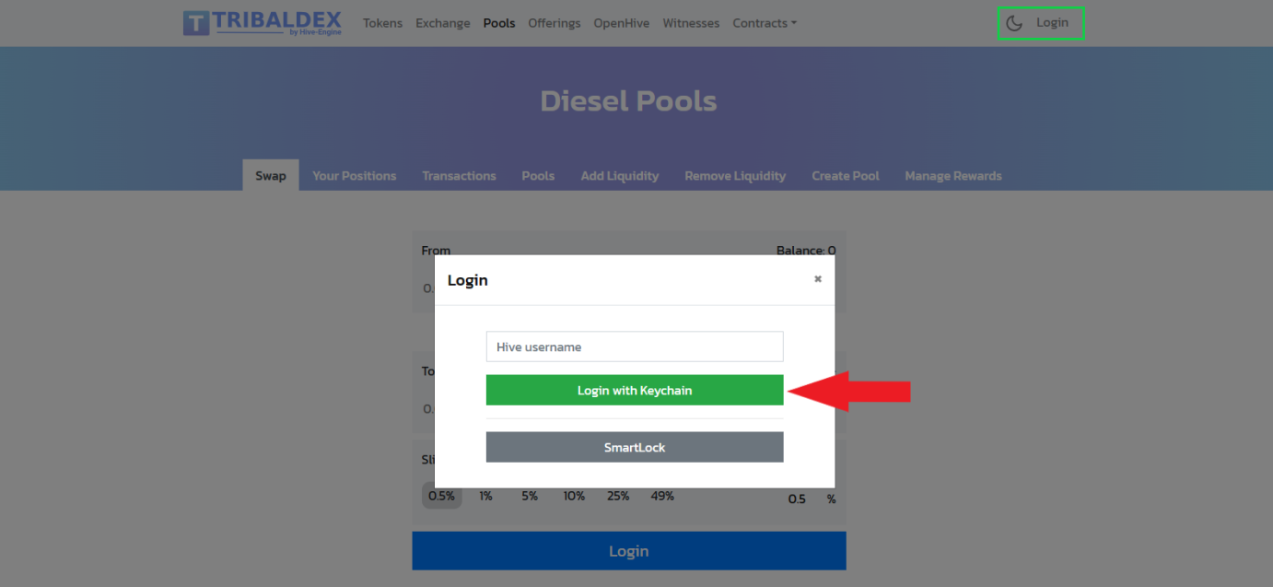Viewport: 1273px width, 587px height.
Task: Click the Balance: 0 text
Action: tap(806, 250)
